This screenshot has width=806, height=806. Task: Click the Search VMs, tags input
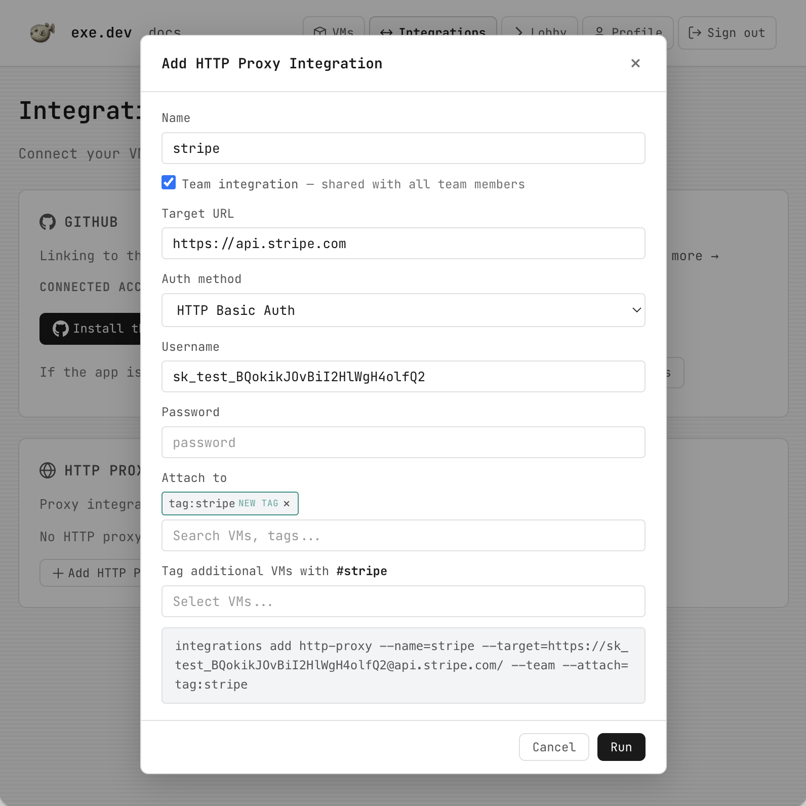(403, 535)
